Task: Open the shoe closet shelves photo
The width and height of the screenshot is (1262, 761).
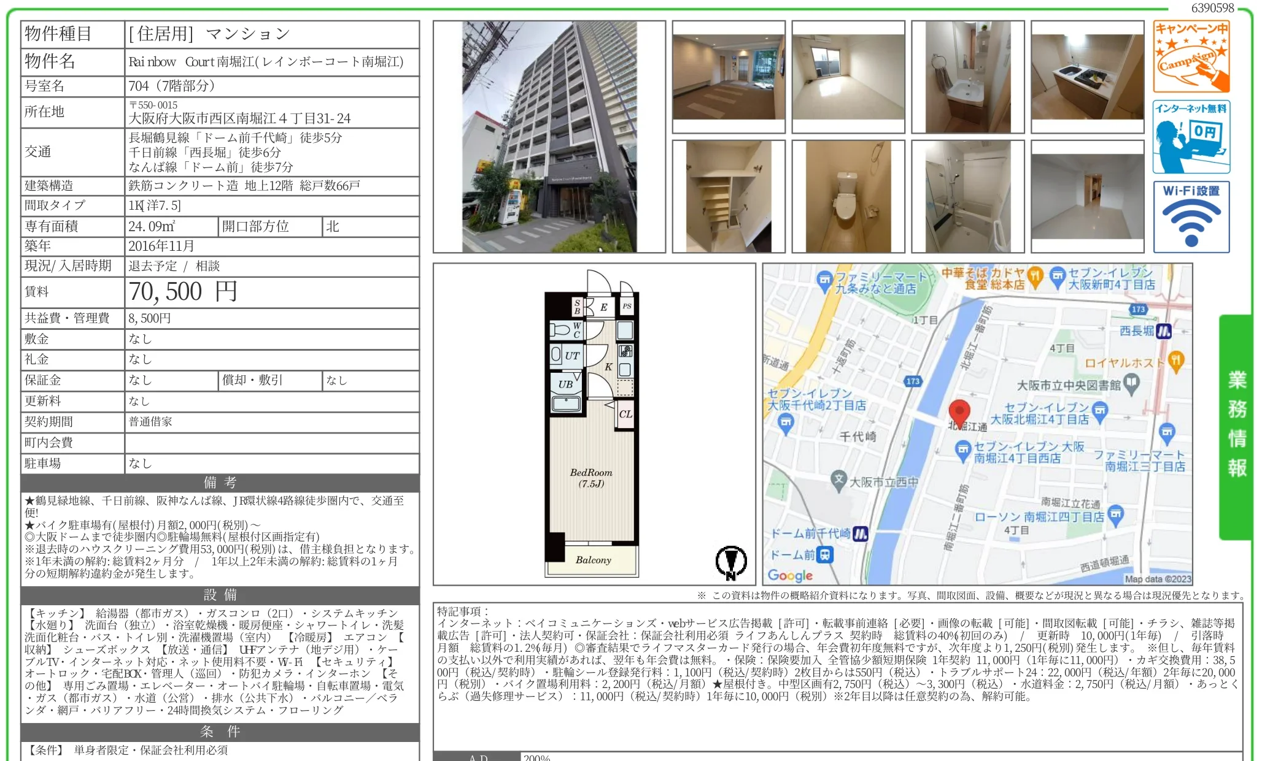Action: pos(728,196)
